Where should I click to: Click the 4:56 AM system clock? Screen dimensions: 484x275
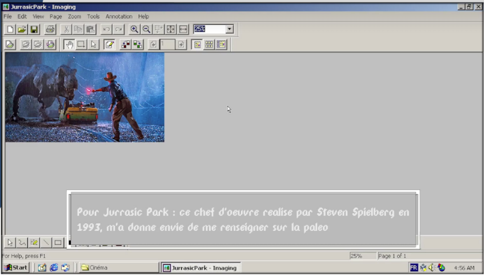[x=464, y=268]
